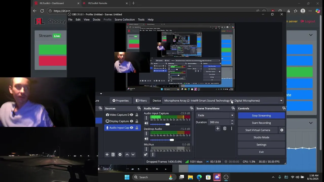Open Microsoft Edge from the taskbar
This screenshot has width=324, height=182.
(199, 177)
